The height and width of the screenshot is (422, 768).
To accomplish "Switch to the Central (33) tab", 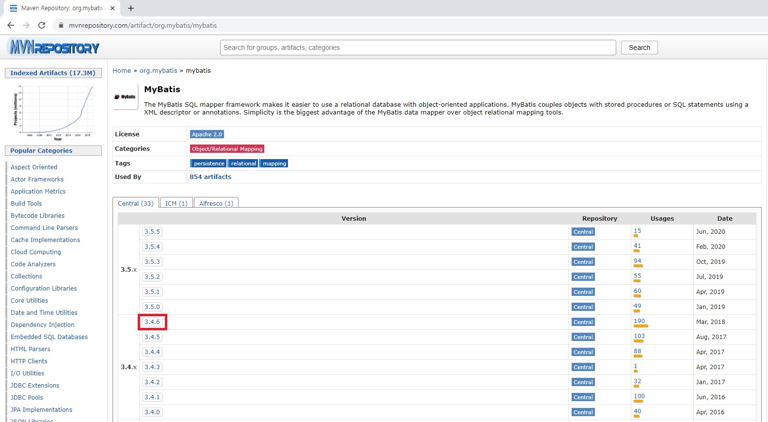I will coord(136,203).
